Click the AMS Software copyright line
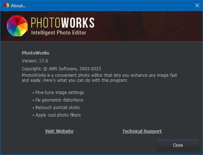203x155 pixels. [61, 69]
